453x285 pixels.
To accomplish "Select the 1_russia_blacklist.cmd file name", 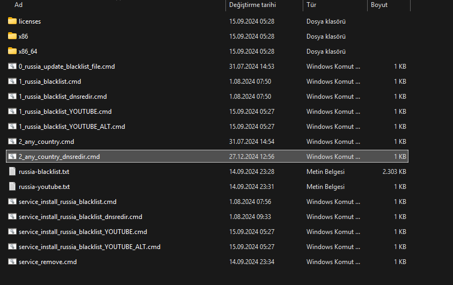I will click(x=50, y=82).
